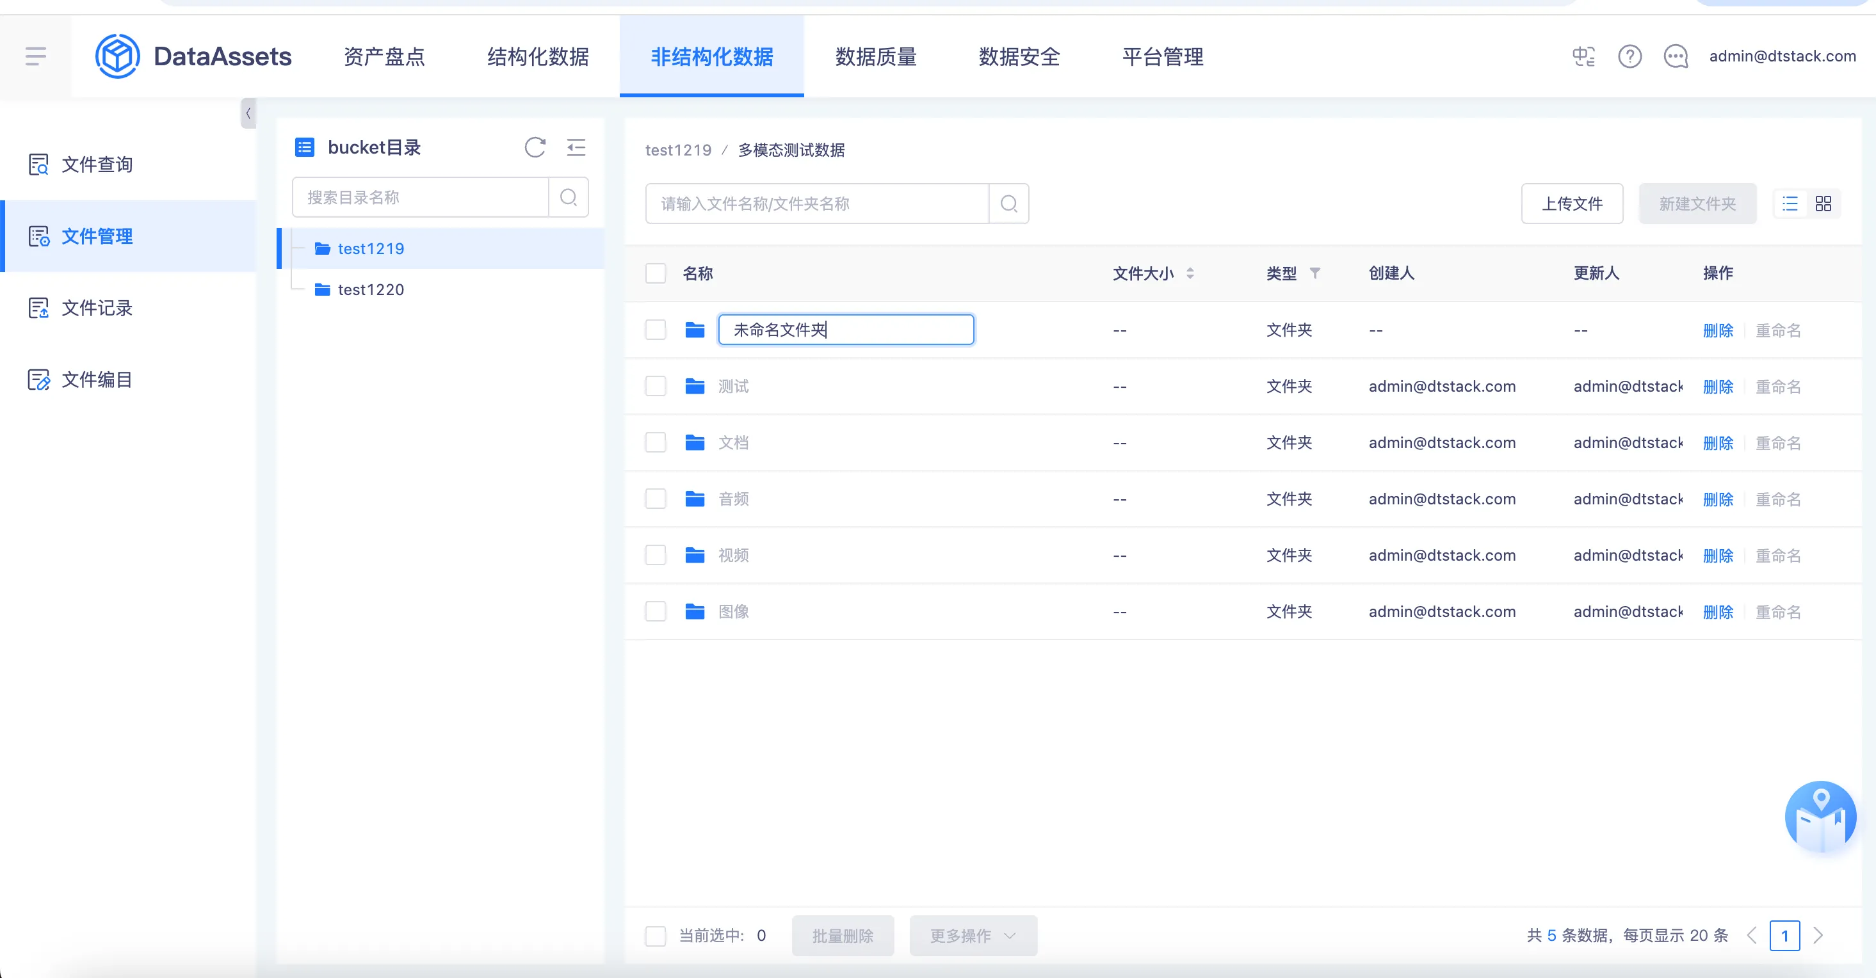Switch to list view layout
The width and height of the screenshot is (1876, 978).
pos(1790,203)
